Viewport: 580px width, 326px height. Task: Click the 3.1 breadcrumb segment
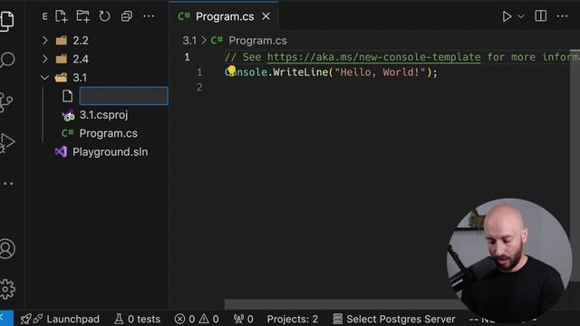(x=189, y=41)
